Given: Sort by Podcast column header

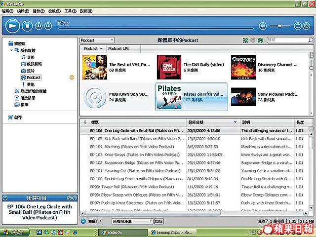Looking at the screenshot, I should (93, 48).
